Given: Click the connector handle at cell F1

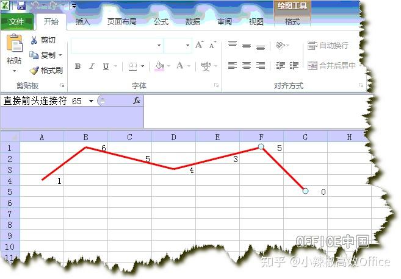Looking at the screenshot, I should pyautogui.click(x=261, y=147).
